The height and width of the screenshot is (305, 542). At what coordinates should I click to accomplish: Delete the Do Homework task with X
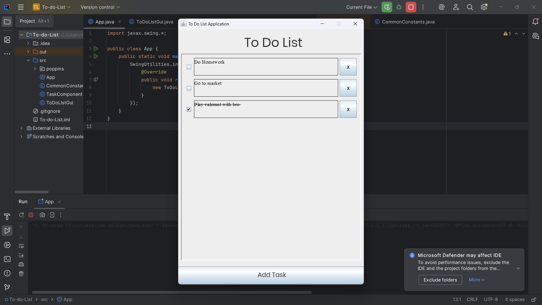pos(348,67)
